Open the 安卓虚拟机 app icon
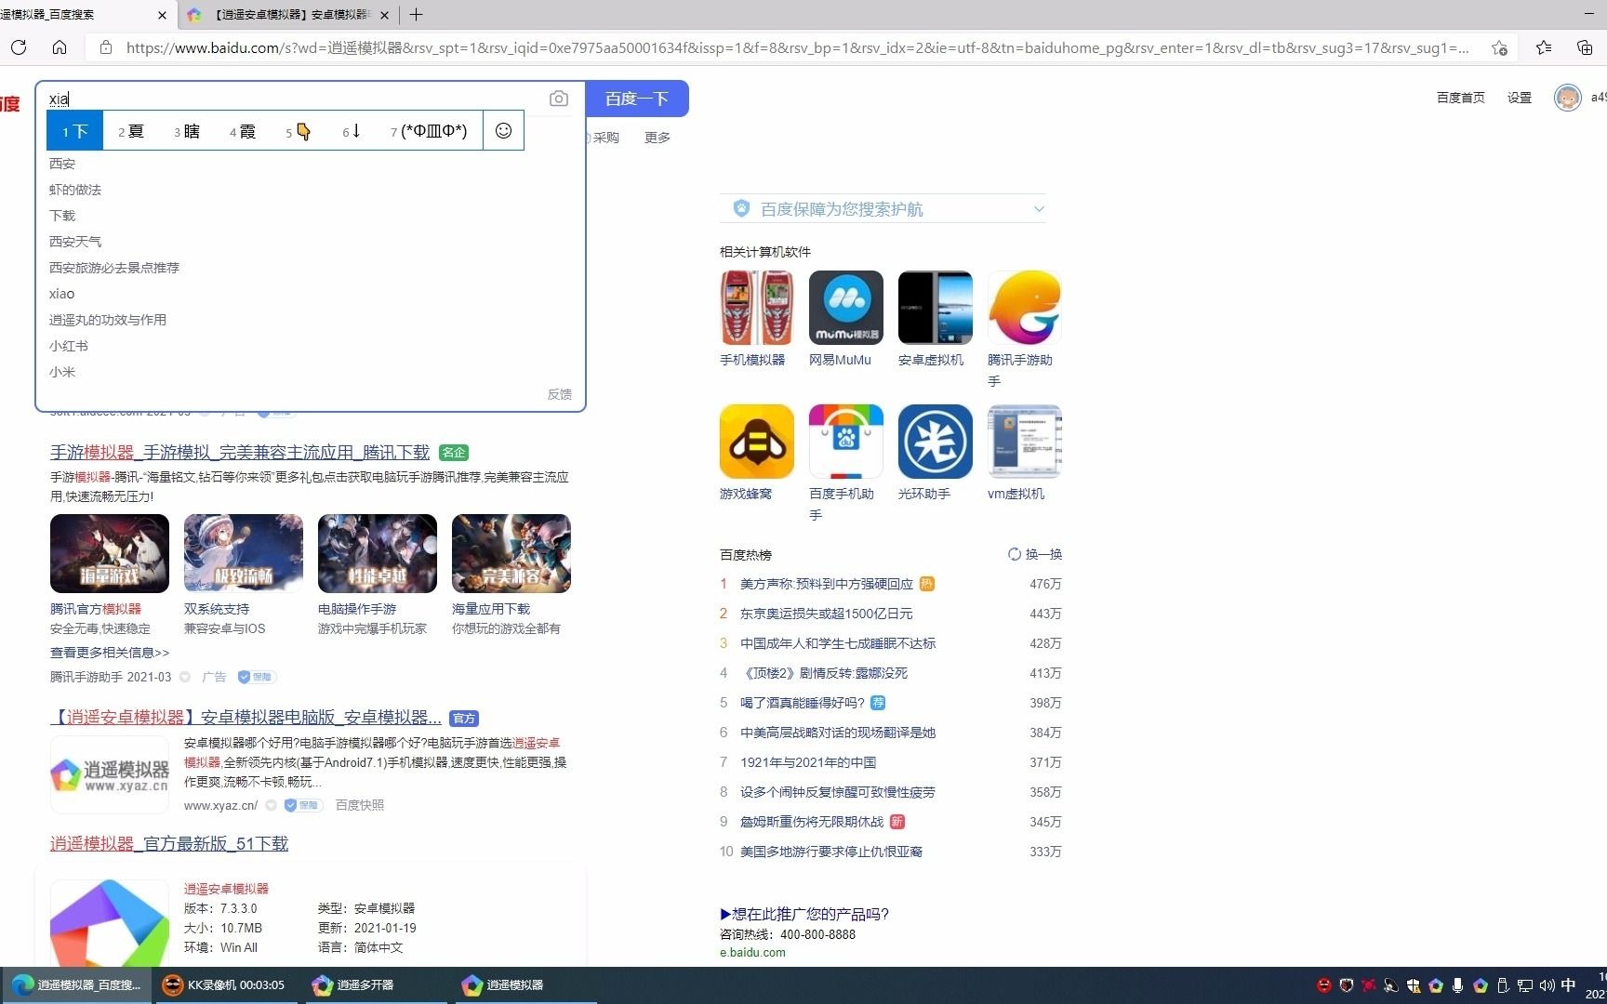Screen dimensions: 1607x1004 [936, 308]
